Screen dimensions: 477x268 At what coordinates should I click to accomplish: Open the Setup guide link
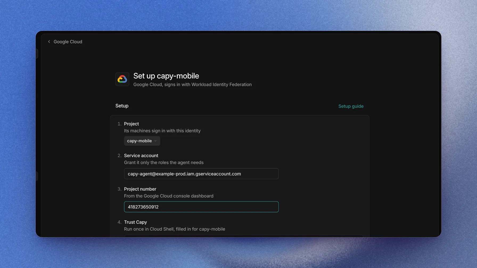pos(351,106)
